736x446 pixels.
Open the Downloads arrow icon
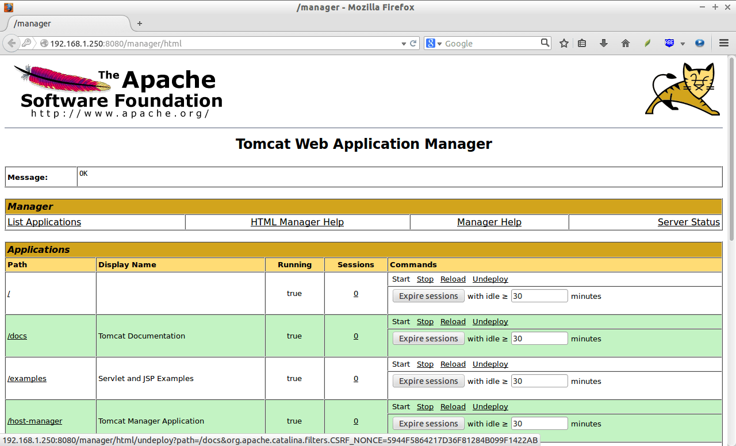603,43
